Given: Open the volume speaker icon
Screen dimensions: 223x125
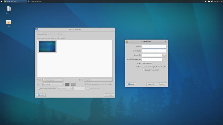Looking at the screenshot, I should tap(212, 1).
